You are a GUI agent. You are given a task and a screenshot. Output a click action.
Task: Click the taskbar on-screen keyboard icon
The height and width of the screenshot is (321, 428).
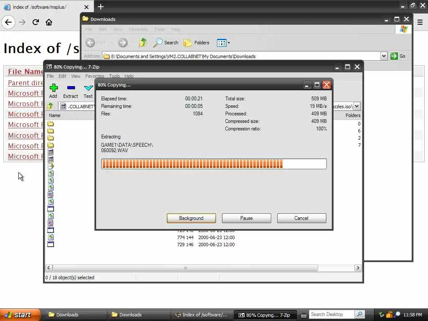point(304,315)
